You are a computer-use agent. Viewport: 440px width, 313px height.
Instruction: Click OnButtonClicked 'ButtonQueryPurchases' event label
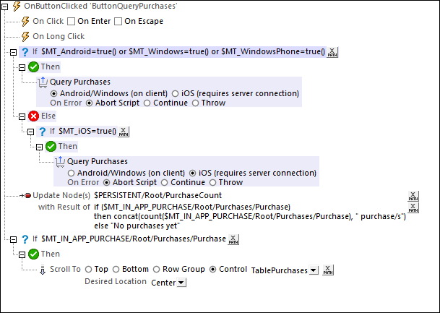coord(100,7)
